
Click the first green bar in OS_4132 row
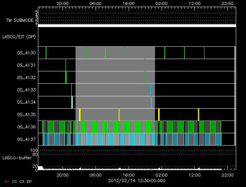[66, 77]
